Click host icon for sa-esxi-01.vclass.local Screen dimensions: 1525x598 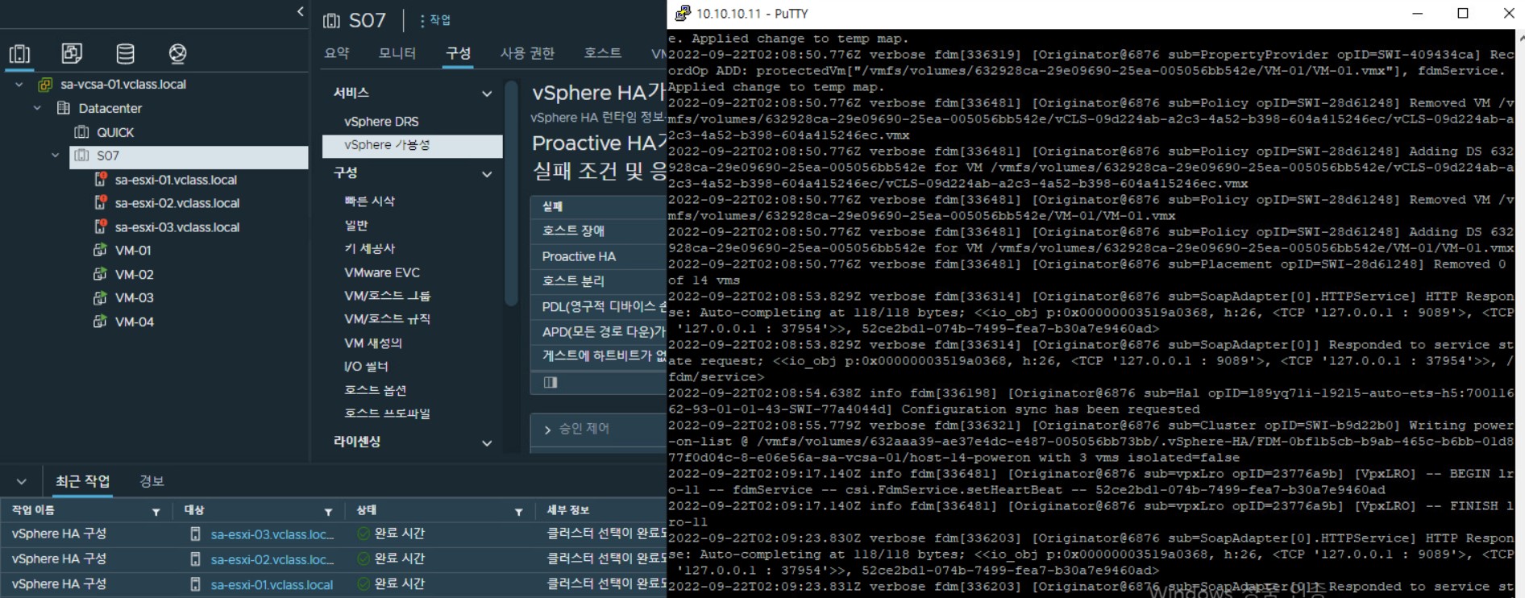100,180
